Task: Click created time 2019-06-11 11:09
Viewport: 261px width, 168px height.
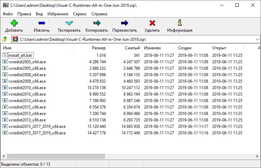Action: [x=193, y=62]
